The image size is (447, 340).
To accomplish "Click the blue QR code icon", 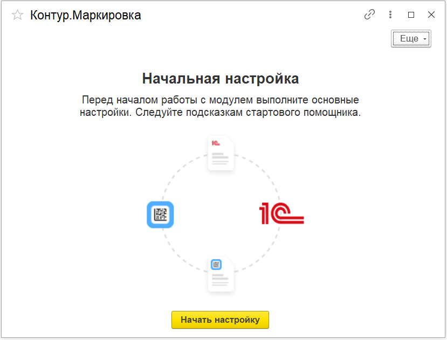I will pos(160,215).
